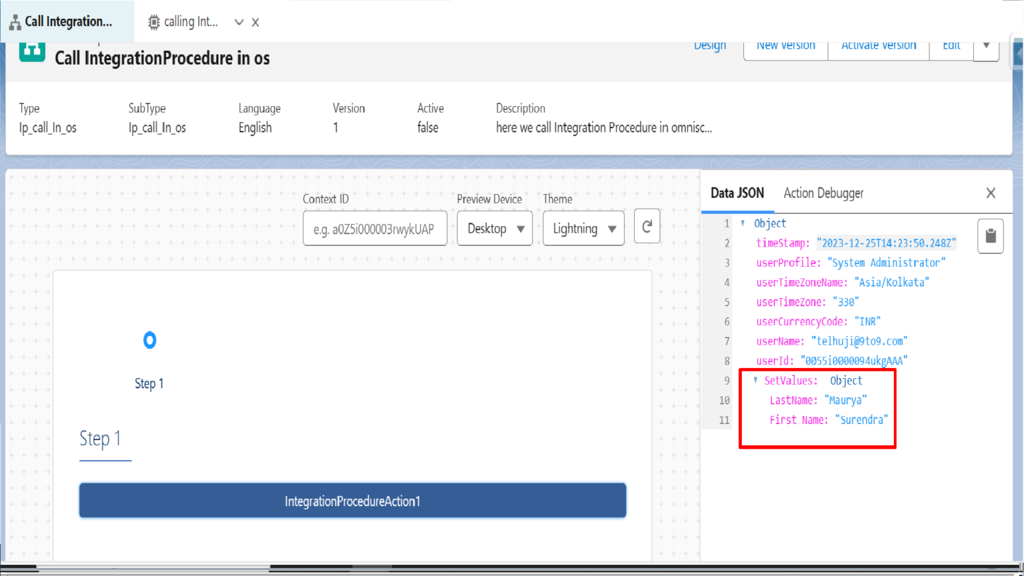Click the New Version button

pos(785,45)
